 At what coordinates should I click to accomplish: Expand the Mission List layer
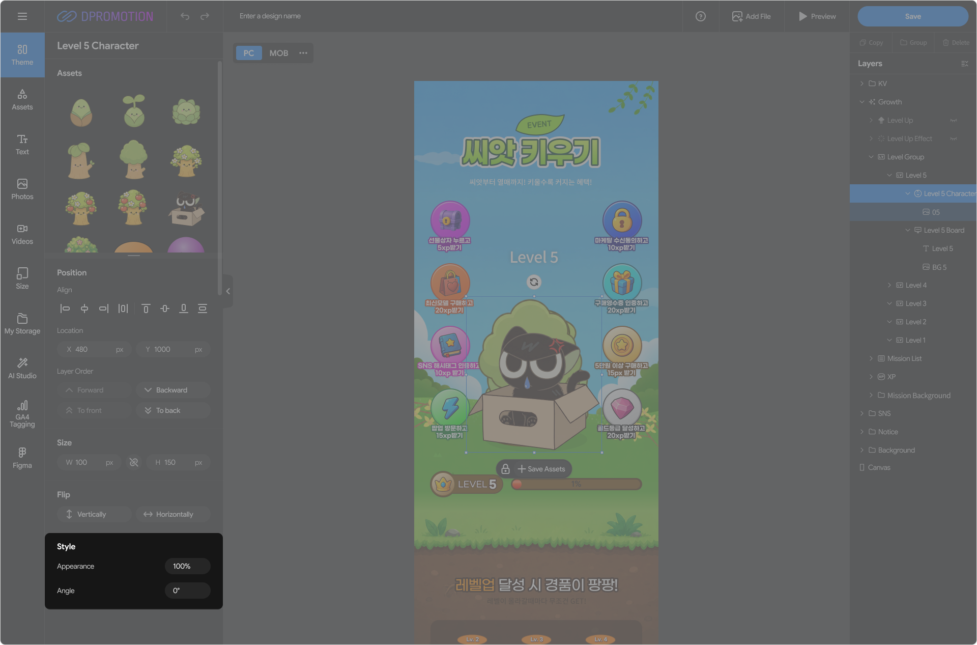click(871, 358)
